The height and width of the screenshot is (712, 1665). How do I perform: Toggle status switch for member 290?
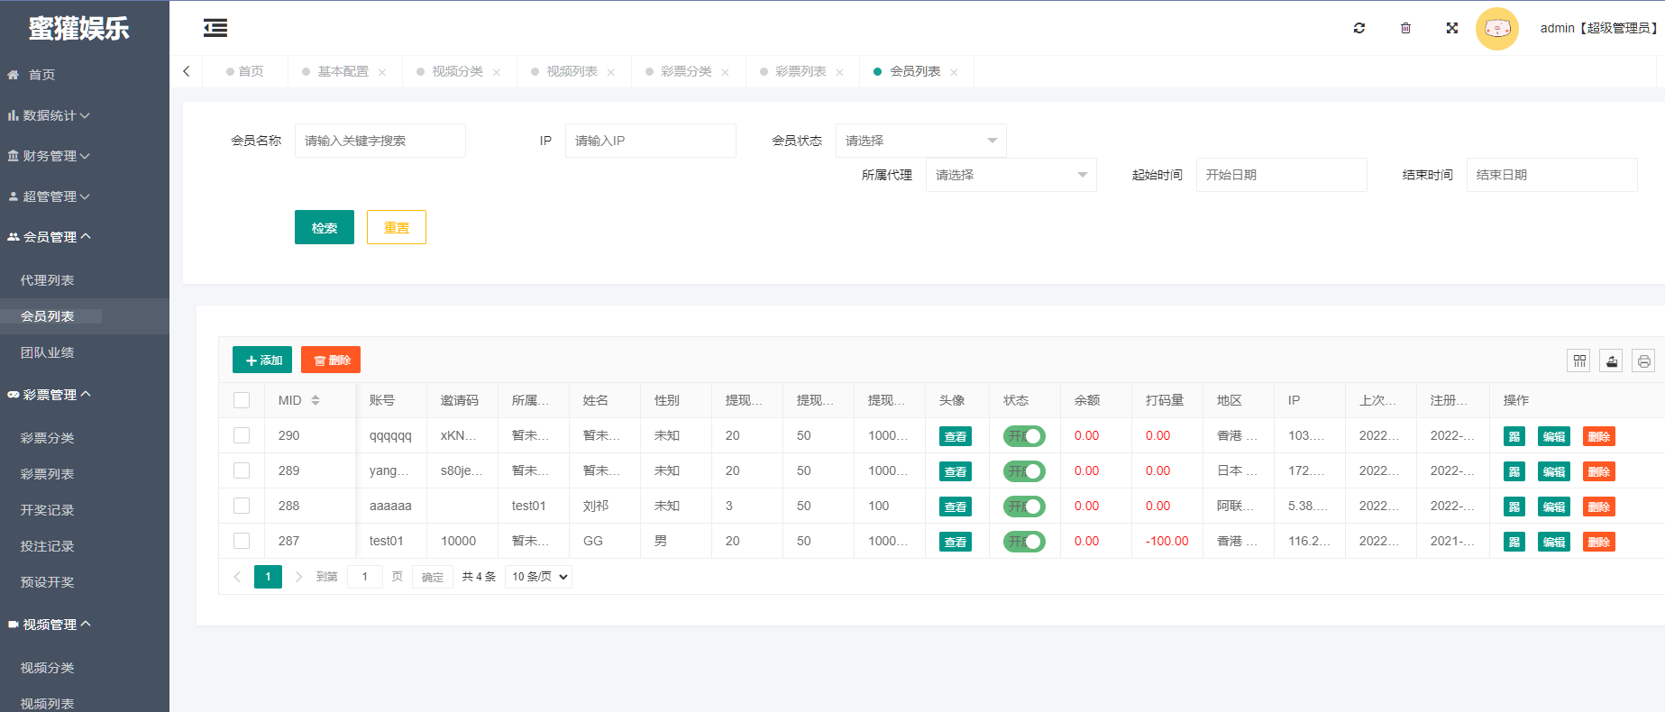[1024, 436]
